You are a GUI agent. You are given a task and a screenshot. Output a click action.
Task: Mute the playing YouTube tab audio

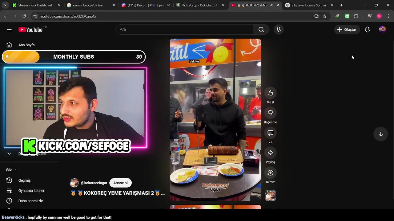[271, 5]
